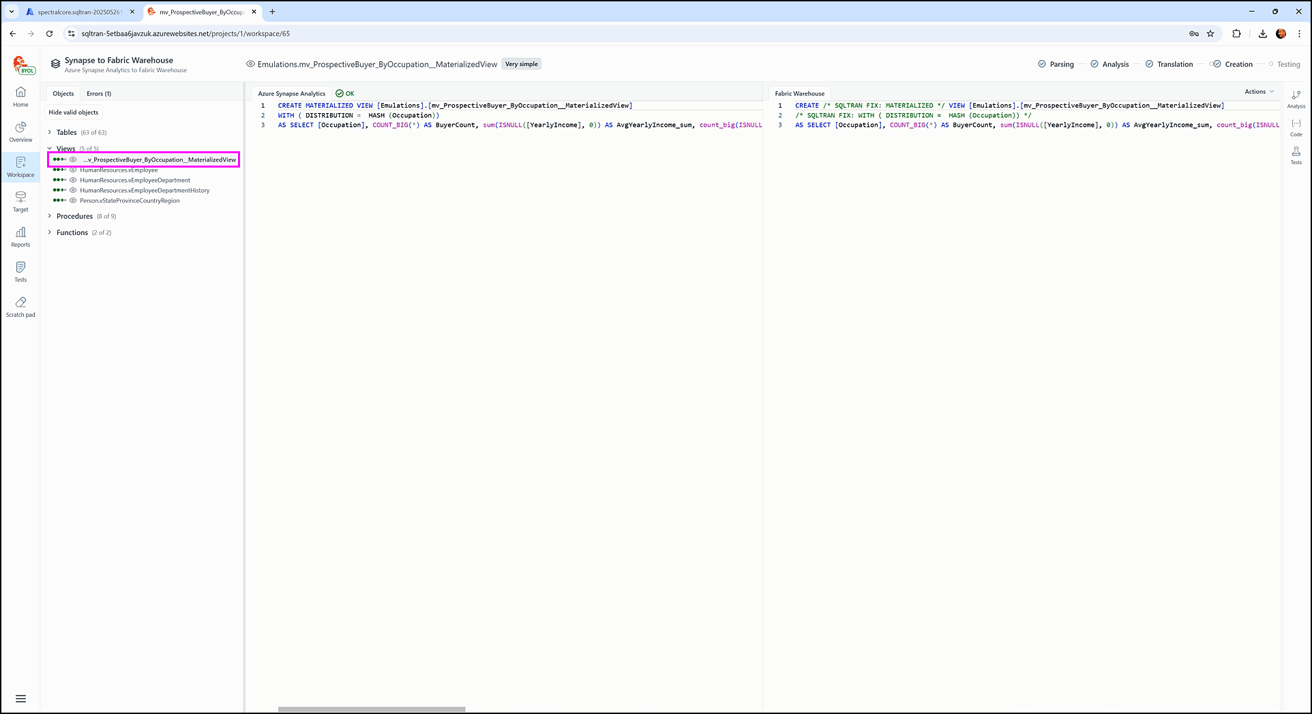This screenshot has width=1312, height=714.
Task: Open the Scratch pad icon
Action: pyautogui.click(x=20, y=307)
